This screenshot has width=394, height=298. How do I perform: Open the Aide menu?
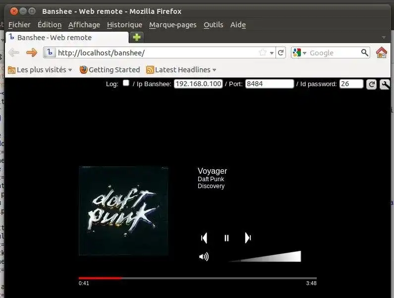coord(238,25)
